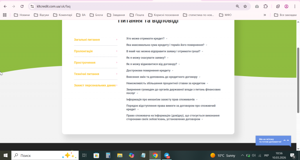
Task: Click the camera screenshot extension icon
Action: (x=257, y=6)
